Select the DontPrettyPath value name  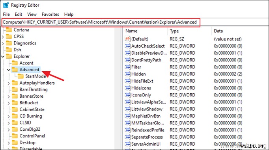coord(146,60)
